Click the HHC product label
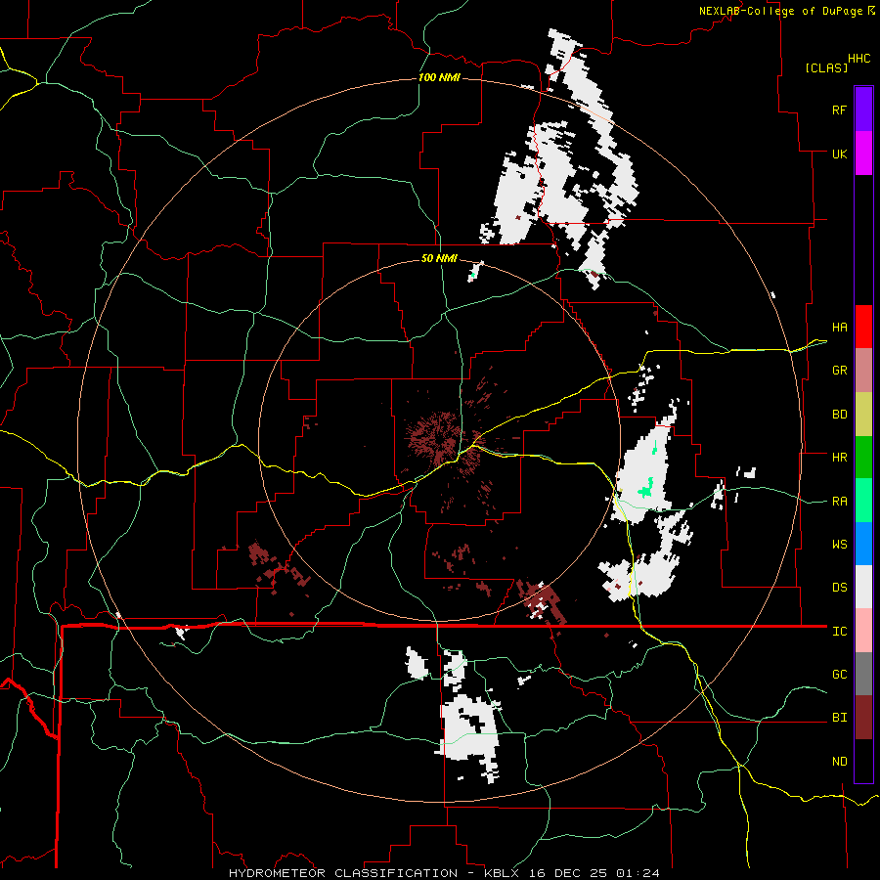 click(858, 59)
